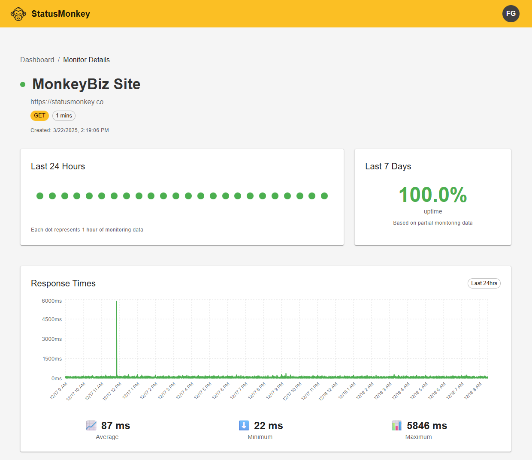Click the green status dot beside MonkeyBiz Site
The height and width of the screenshot is (460, 532).
[x=22, y=84]
